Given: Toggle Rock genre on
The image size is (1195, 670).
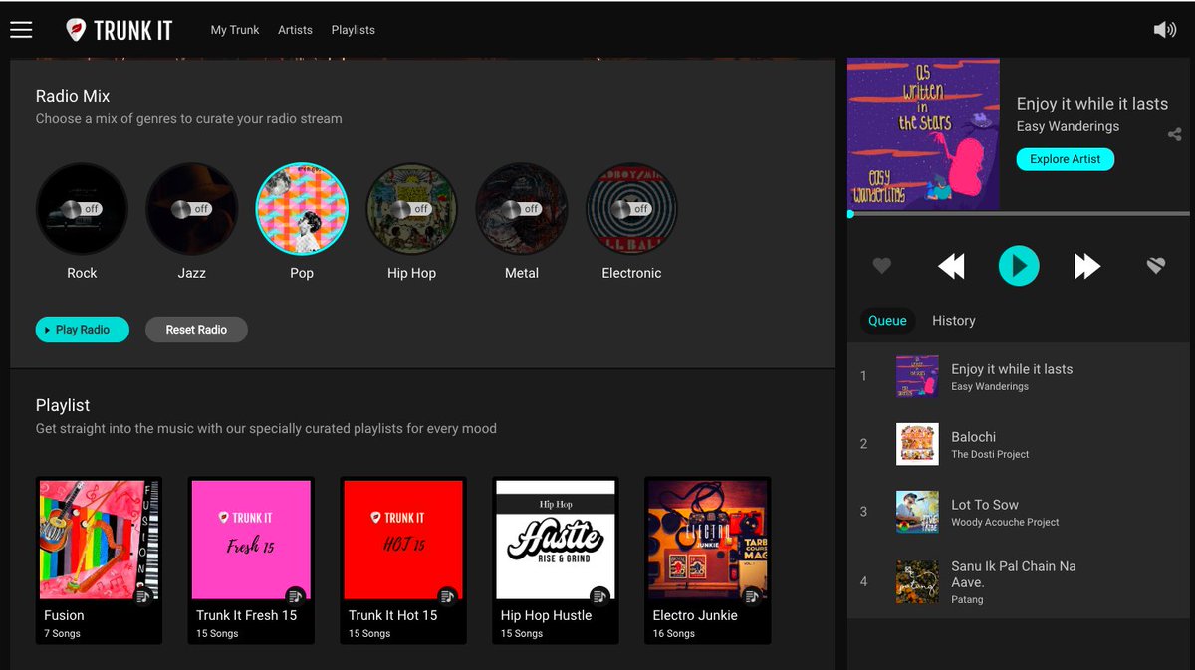Looking at the screenshot, I should (x=82, y=209).
